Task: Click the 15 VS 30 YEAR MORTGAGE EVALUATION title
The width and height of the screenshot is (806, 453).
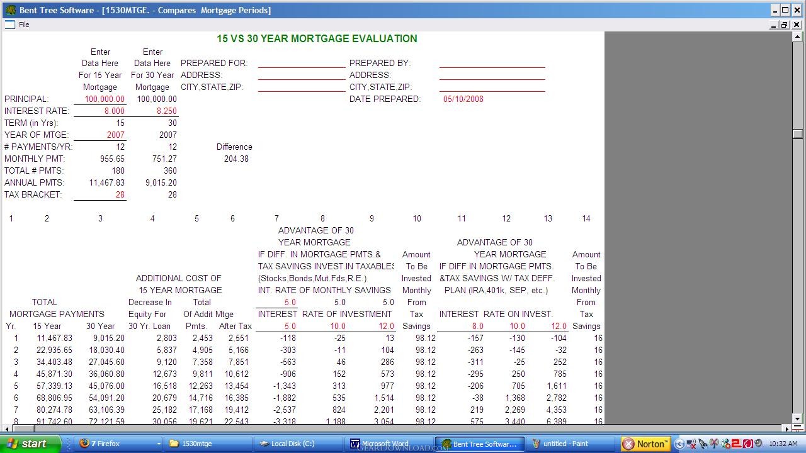Action: click(317, 38)
